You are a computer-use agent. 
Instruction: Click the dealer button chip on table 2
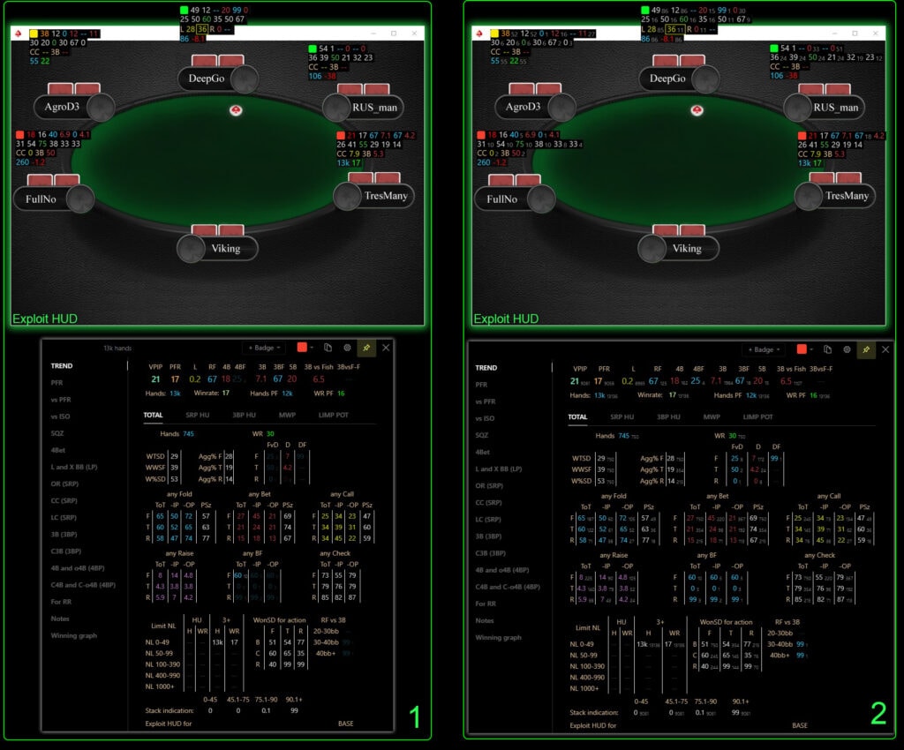(x=697, y=110)
